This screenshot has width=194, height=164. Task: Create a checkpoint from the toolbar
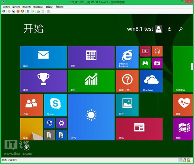pyautogui.click(x=38, y=11)
